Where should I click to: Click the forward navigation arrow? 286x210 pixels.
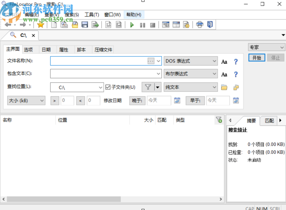tap(23, 24)
